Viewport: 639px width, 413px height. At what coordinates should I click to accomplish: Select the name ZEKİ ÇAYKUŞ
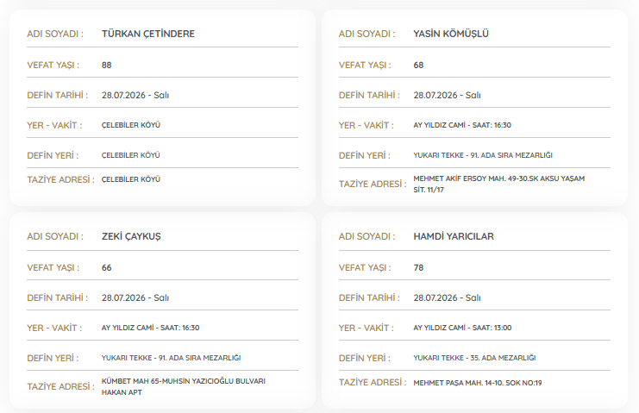coord(131,236)
